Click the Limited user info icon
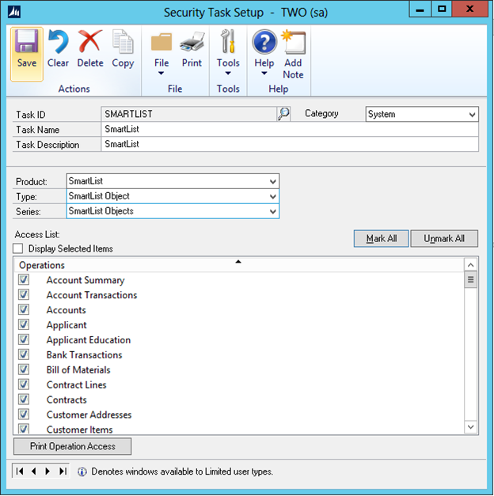The image size is (494, 496). tap(82, 471)
